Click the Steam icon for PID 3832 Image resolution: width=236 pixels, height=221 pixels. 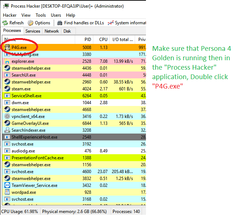coord(7,178)
